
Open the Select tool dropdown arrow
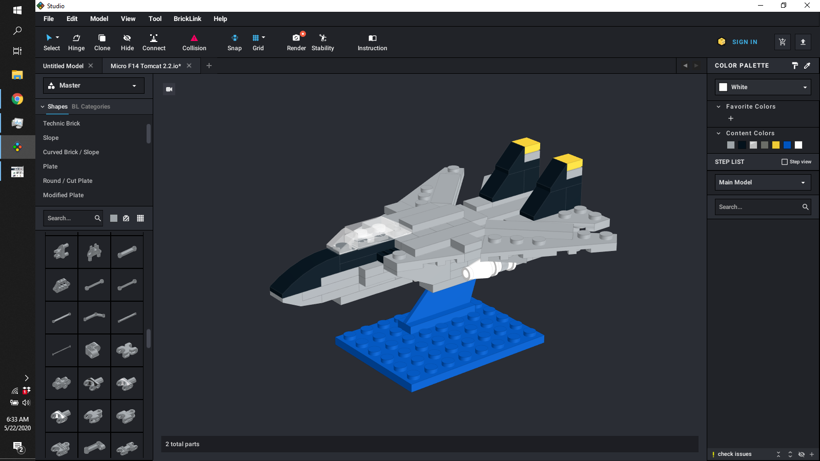57,37
